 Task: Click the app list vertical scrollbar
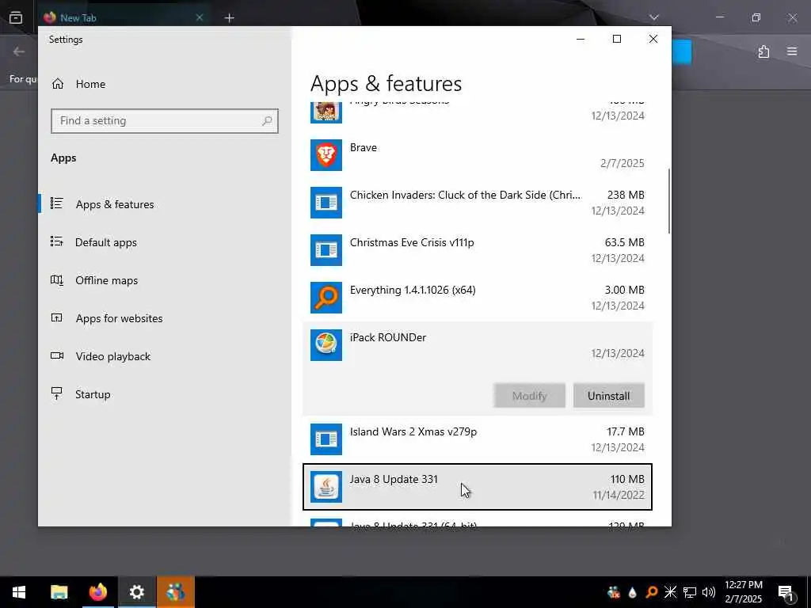[668, 201]
